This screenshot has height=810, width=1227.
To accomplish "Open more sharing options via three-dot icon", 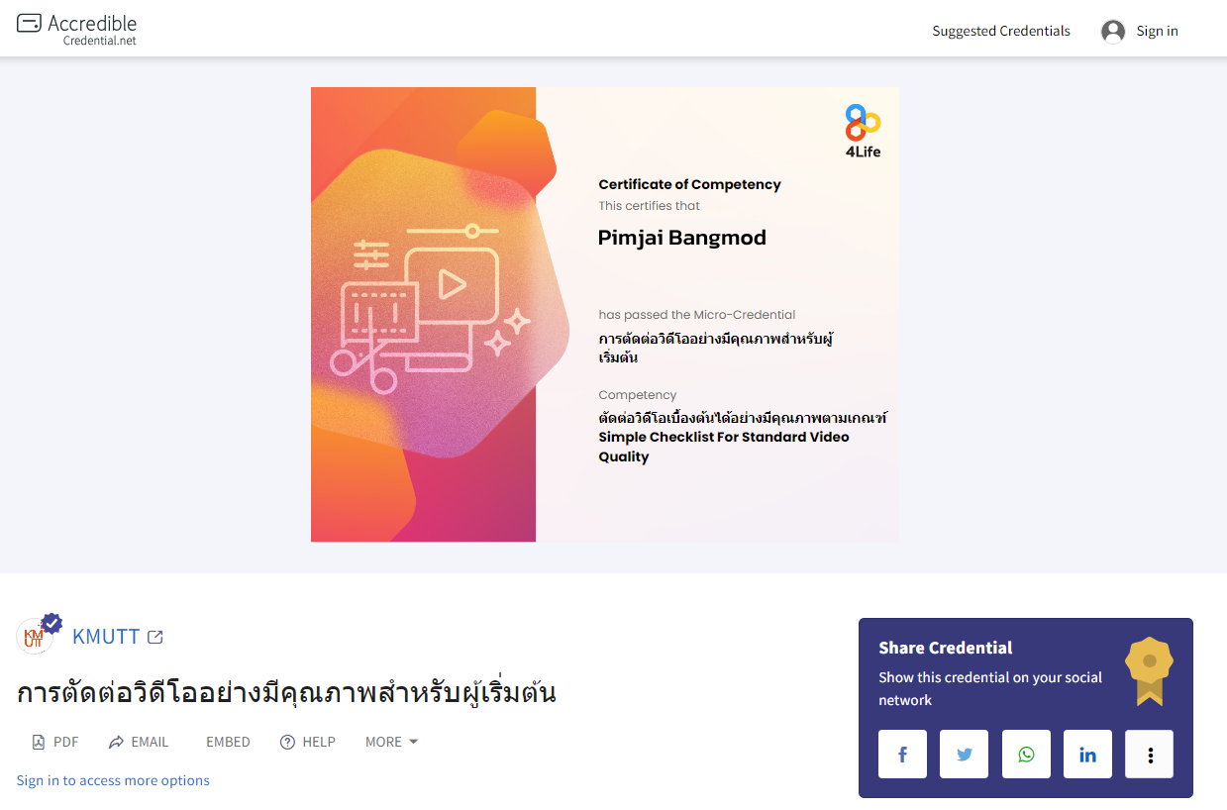I will point(1149,754).
